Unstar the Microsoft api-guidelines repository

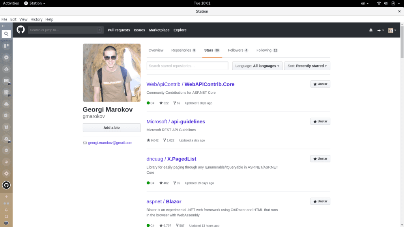(x=320, y=121)
